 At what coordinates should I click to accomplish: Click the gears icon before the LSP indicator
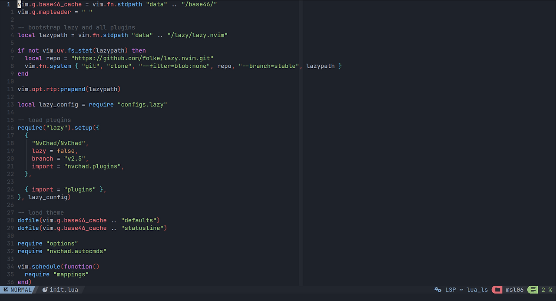click(437, 290)
